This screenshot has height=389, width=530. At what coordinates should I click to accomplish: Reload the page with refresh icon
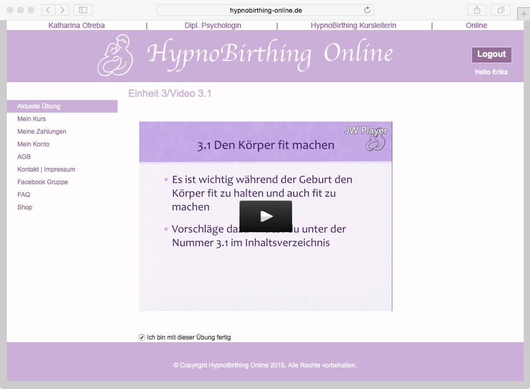(x=367, y=10)
